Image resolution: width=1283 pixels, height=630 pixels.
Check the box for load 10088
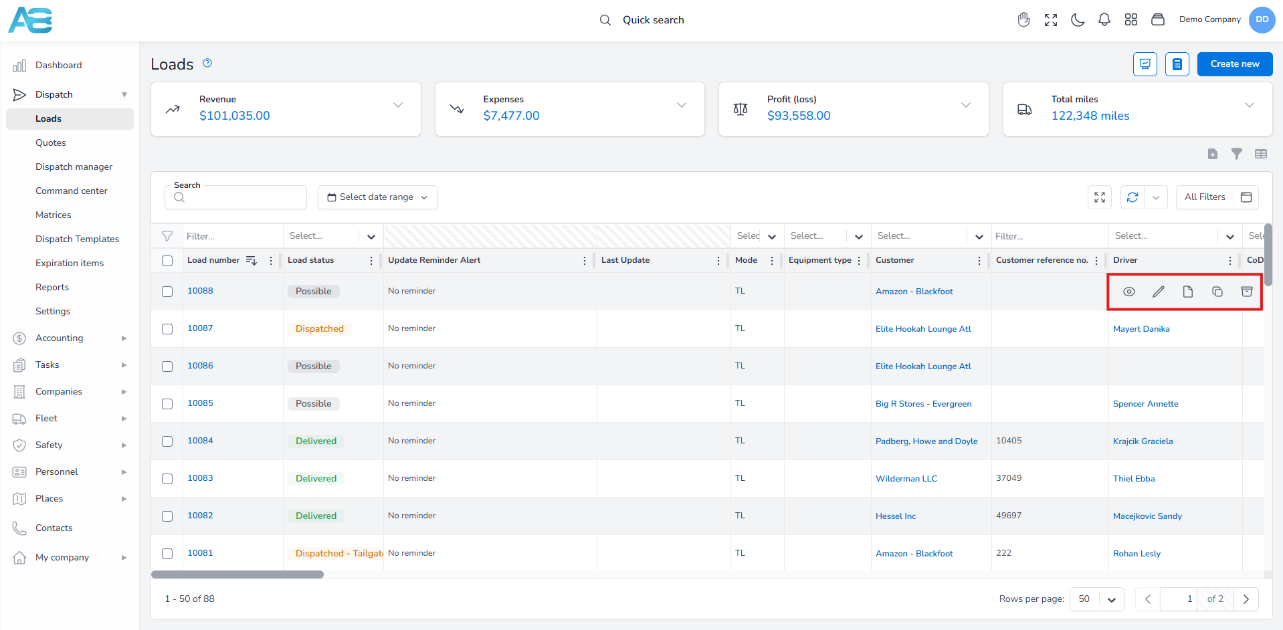pyautogui.click(x=167, y=292)
